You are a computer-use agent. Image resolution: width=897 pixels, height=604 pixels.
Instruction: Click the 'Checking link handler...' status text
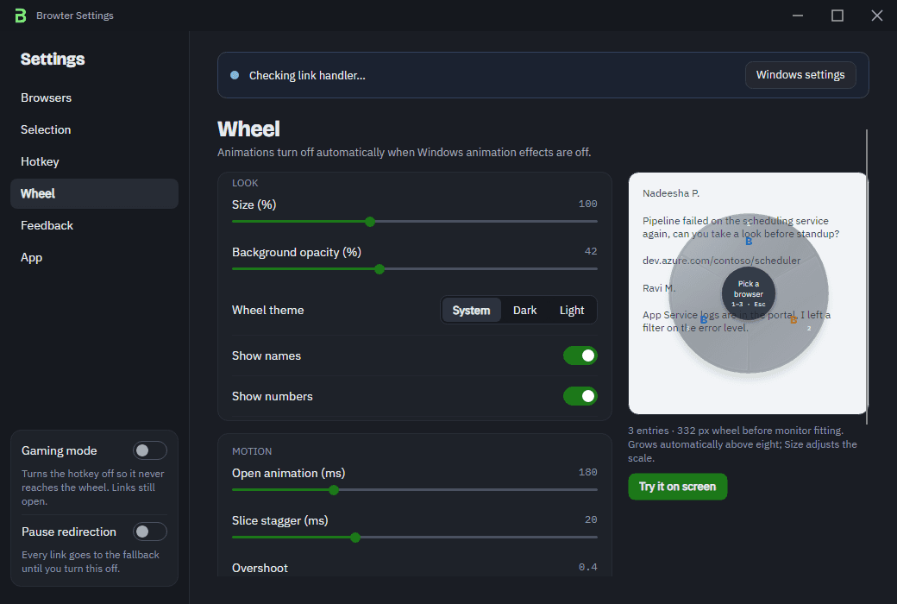coord(307,76)
